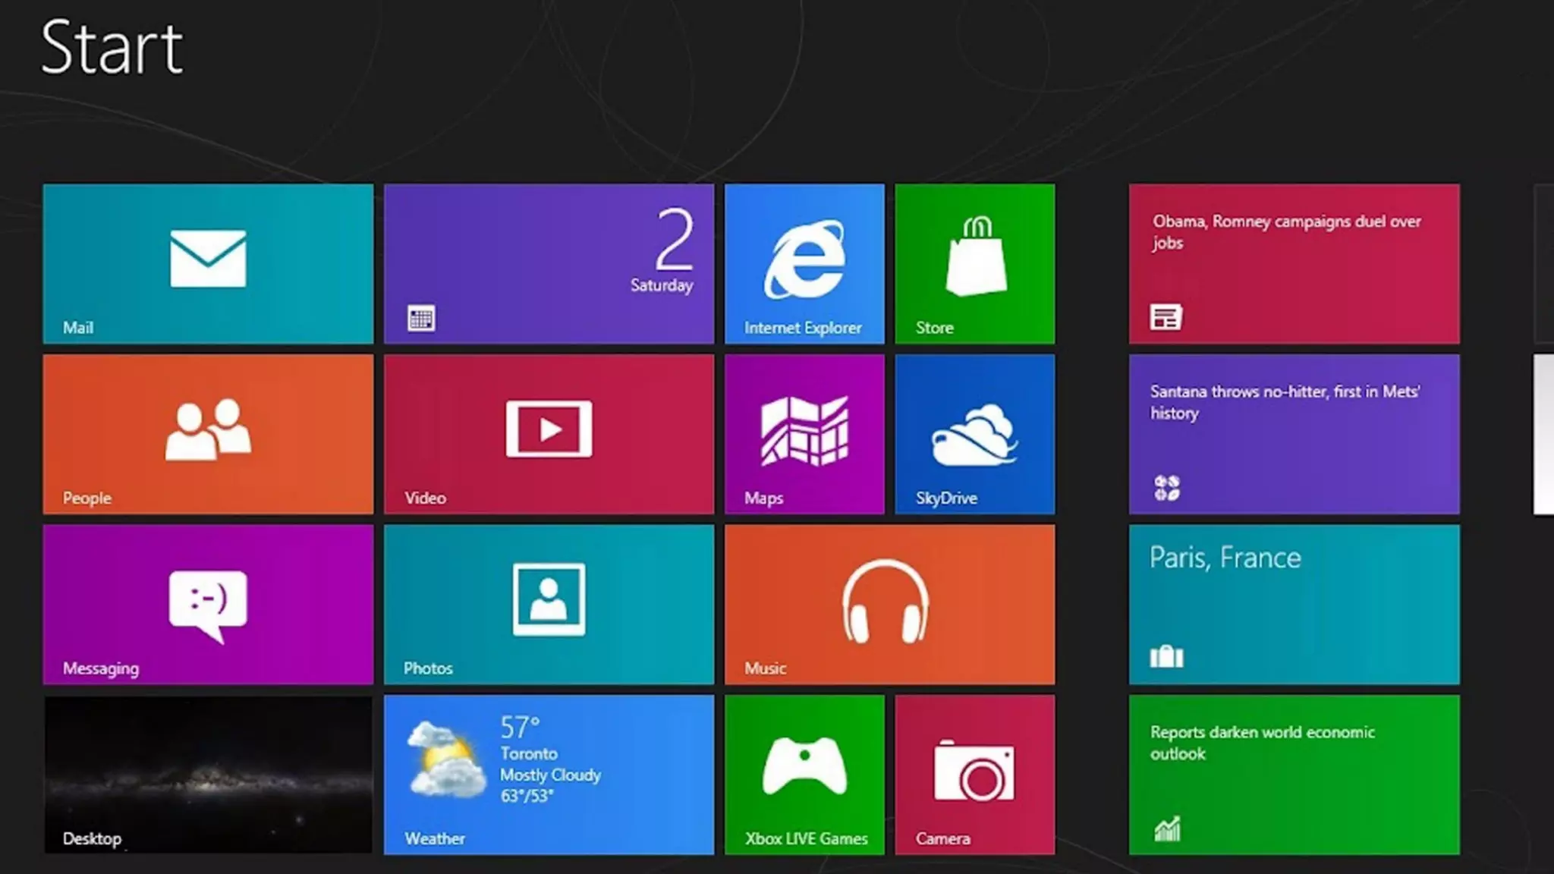1554x874 pixels.
Task: Launch Internet Explorer tile
Action: [804, 263]
